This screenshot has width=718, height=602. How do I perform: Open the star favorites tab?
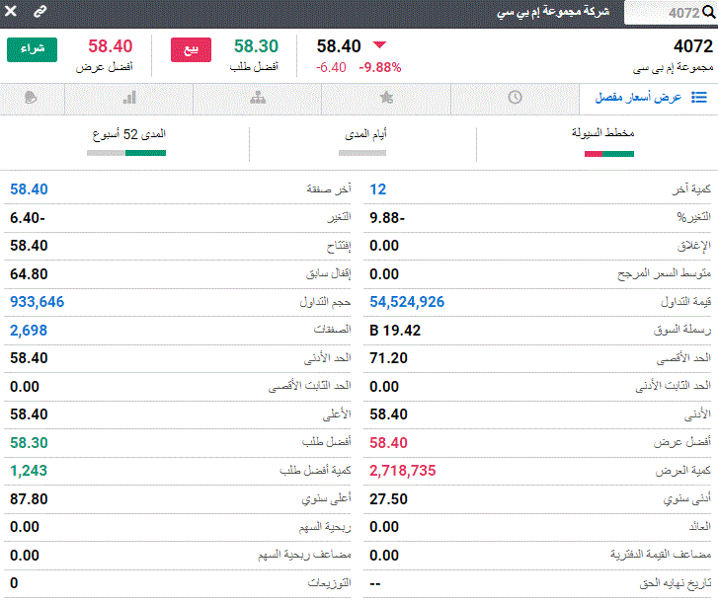pos(386,98)
